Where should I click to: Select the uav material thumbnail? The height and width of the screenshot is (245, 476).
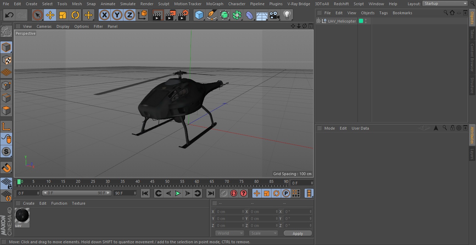22,218
